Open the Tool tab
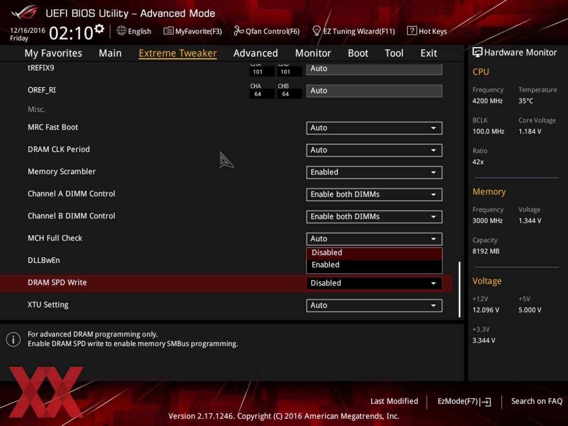This screenshot has width=568, height=426. (x=394, y=53)
